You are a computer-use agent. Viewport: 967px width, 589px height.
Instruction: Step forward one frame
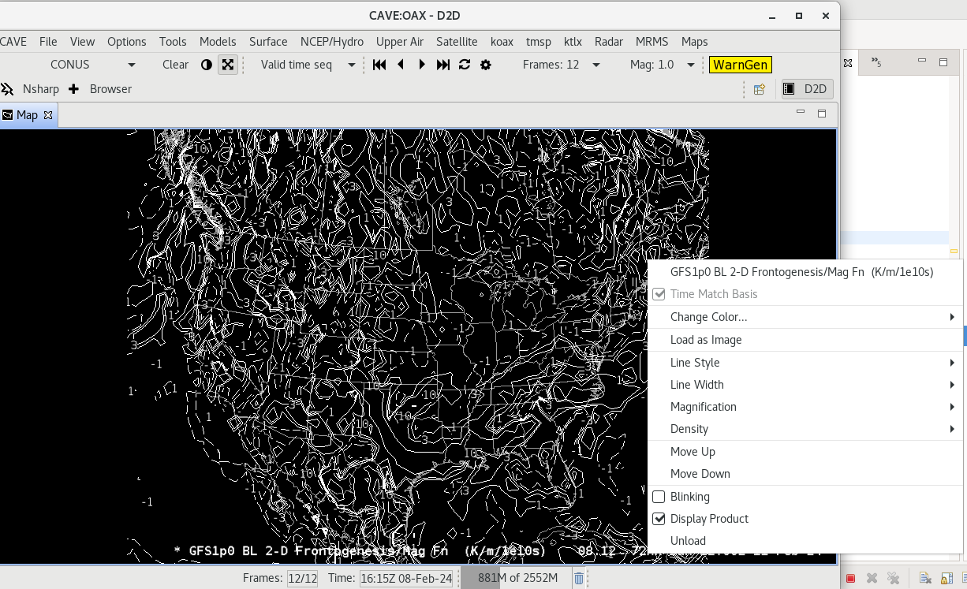422,65
